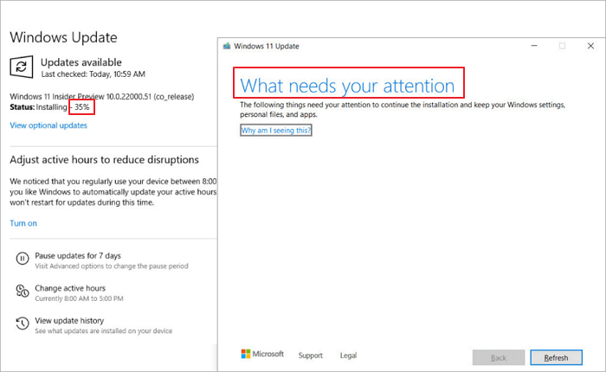Open Change active hours option
This screenshot has height=372, width=606.
[x=70, y=288]
